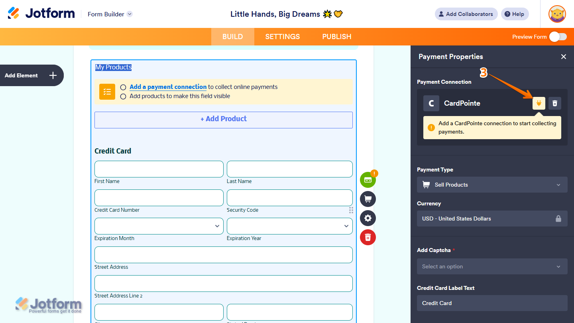Focus the Street Address Line 2 field
This screenshot has height=323, width=574.
(224, 284)
